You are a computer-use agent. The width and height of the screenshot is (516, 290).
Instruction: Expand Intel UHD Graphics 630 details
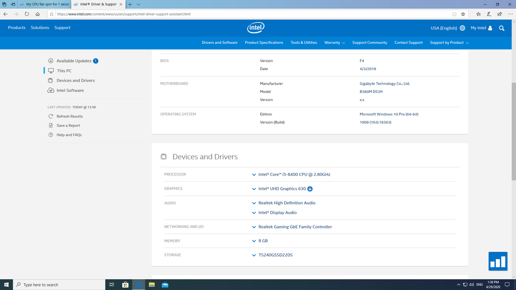[254, 189]
